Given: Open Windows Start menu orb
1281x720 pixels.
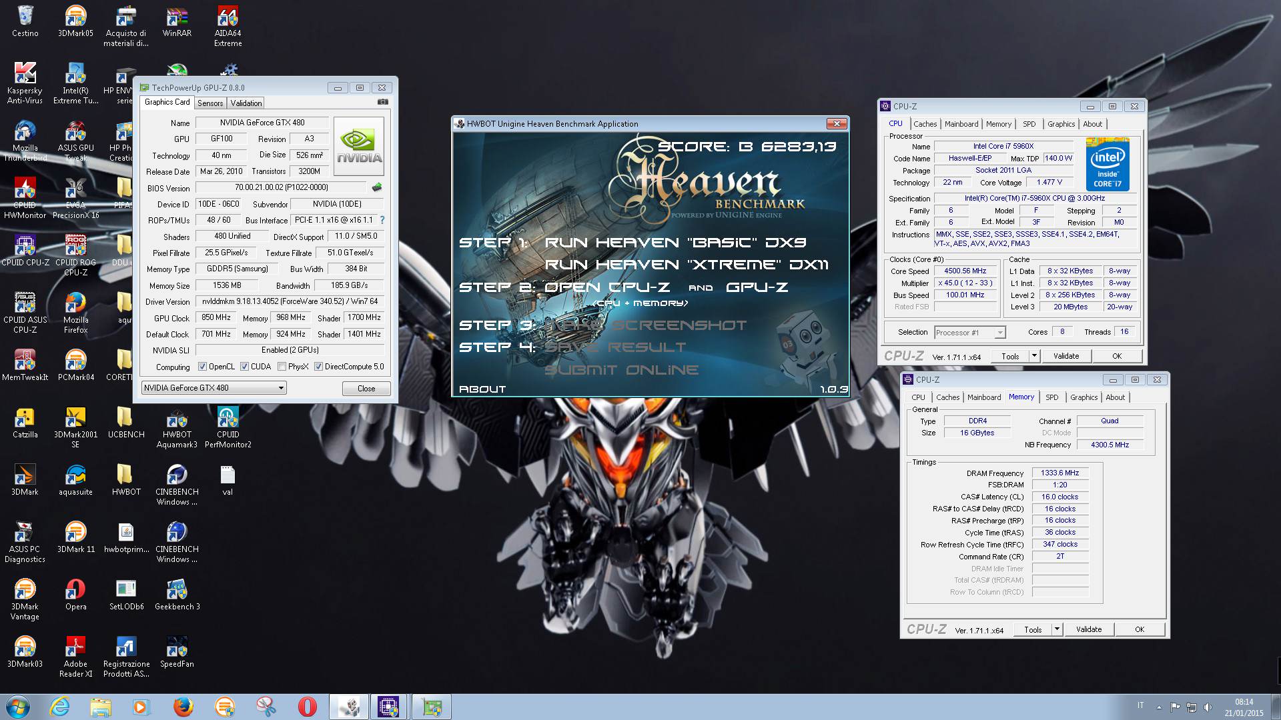Looking at the screenshot, I should click(17, 706).
